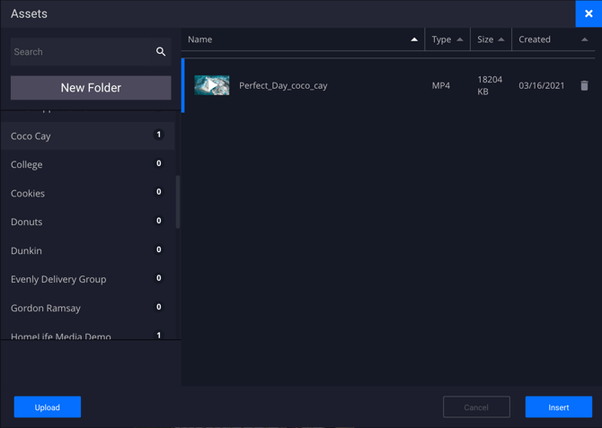Click the search magnifier icon
Screen dimensions: 602x428
tap(161, 52)
